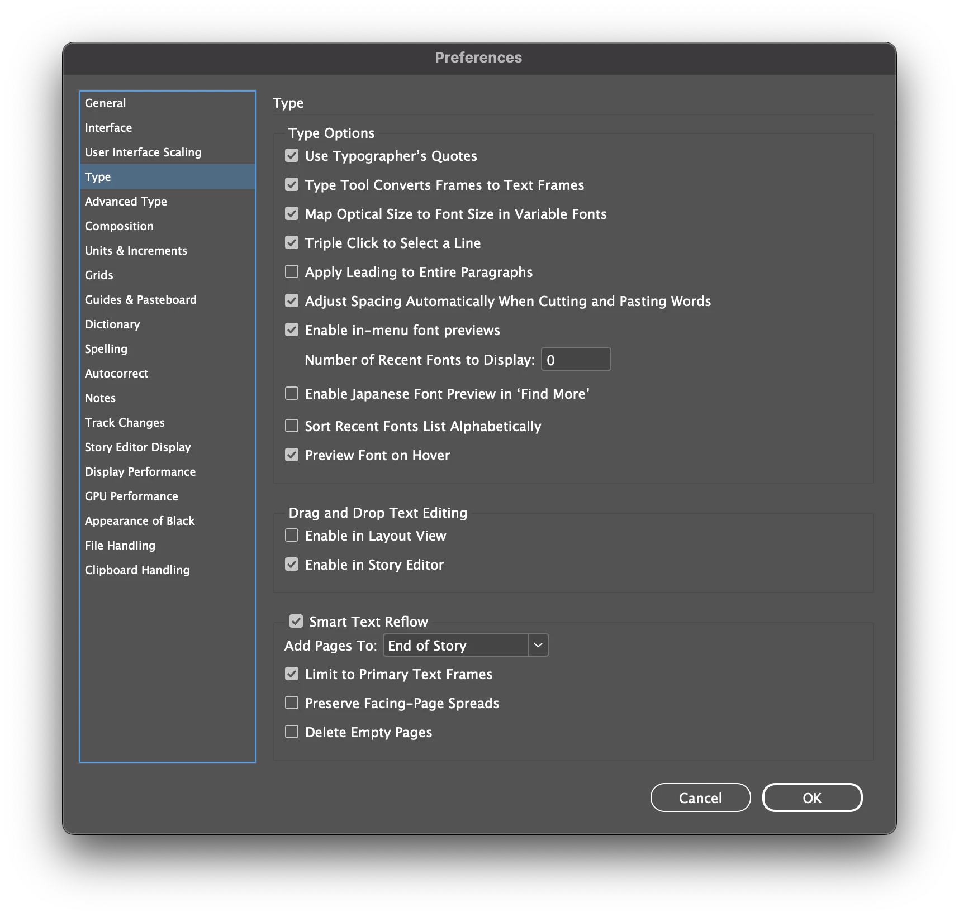Disable Triple Click to Select a Line
Viewport: 959px width, 917px height.
point(292,243)
